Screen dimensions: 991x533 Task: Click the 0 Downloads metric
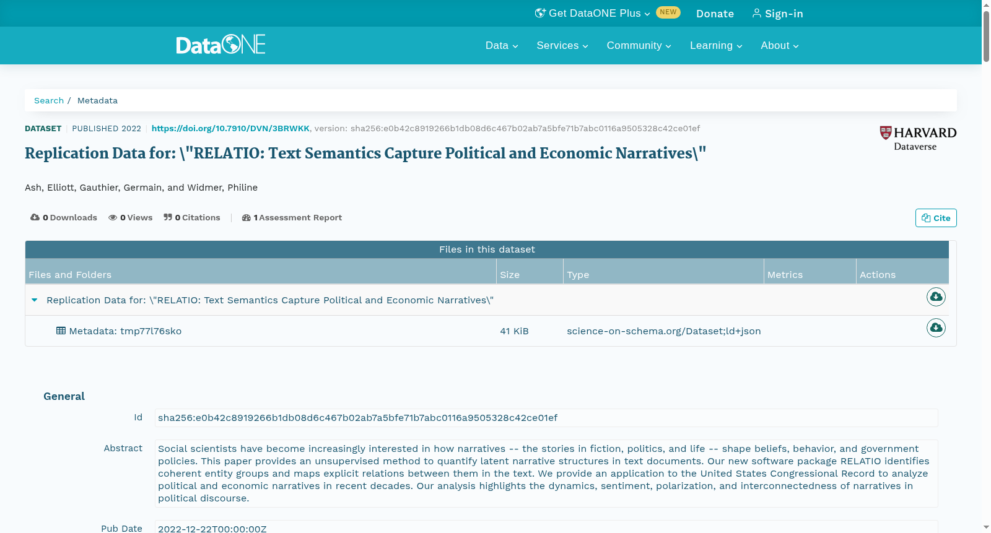pyautogui.click(x=64, y=217)
